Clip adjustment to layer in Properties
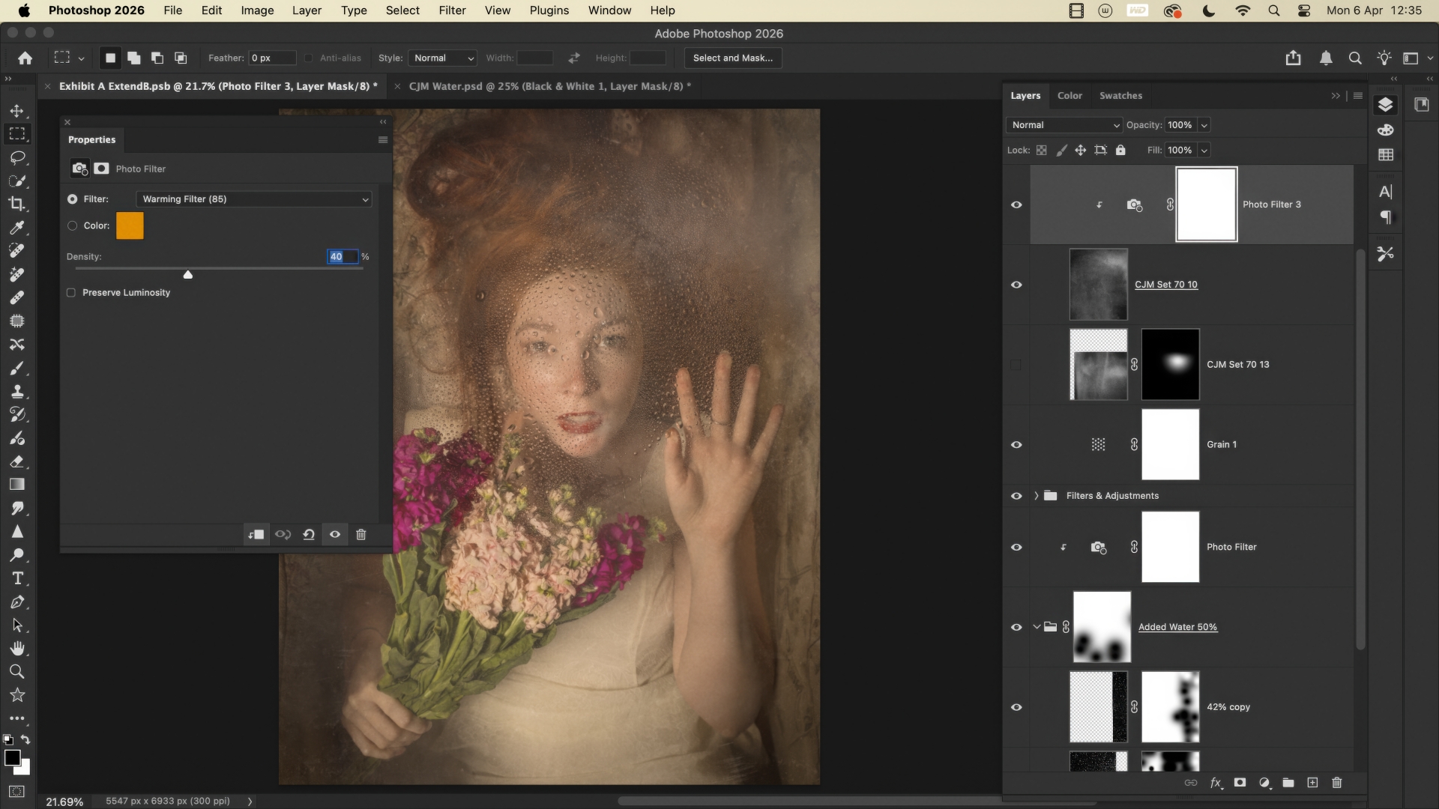1439x809 pixels. (x=256, y=535)
